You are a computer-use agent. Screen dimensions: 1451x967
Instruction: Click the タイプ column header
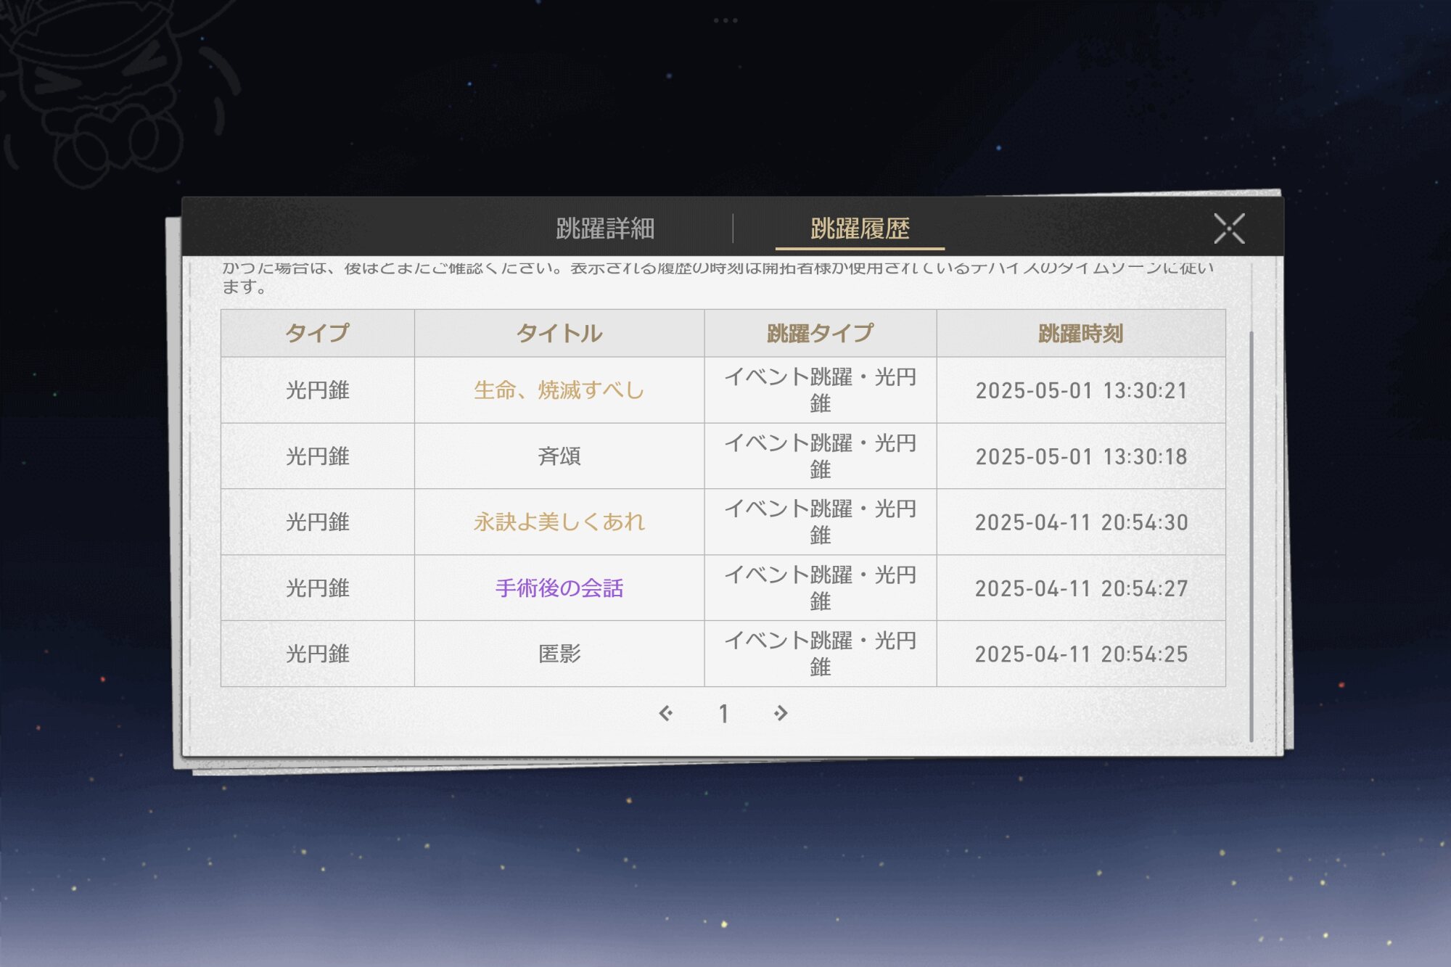[317, 333]
